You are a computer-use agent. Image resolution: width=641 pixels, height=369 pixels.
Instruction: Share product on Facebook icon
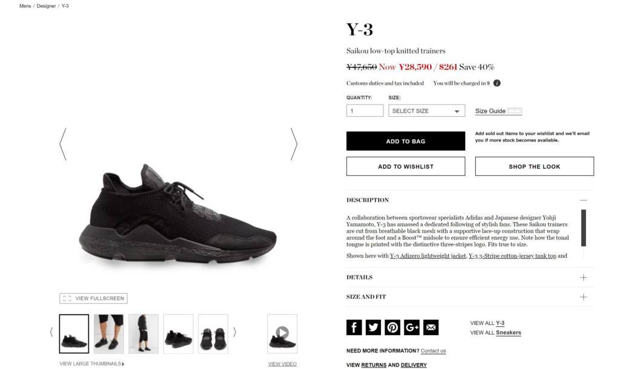coord(354,327)
